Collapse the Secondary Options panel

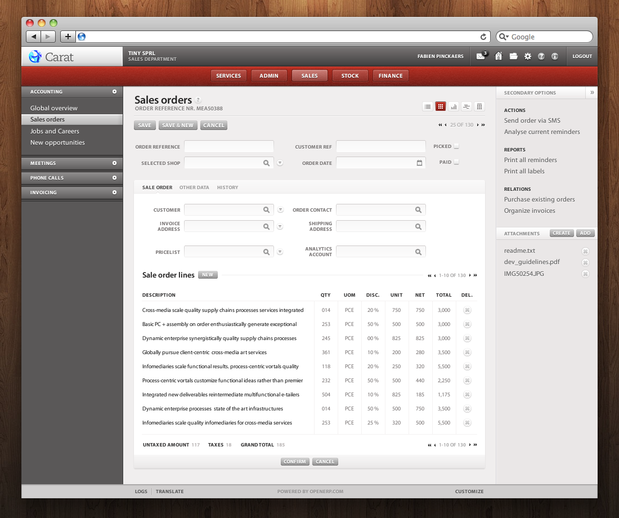point(592,92)
